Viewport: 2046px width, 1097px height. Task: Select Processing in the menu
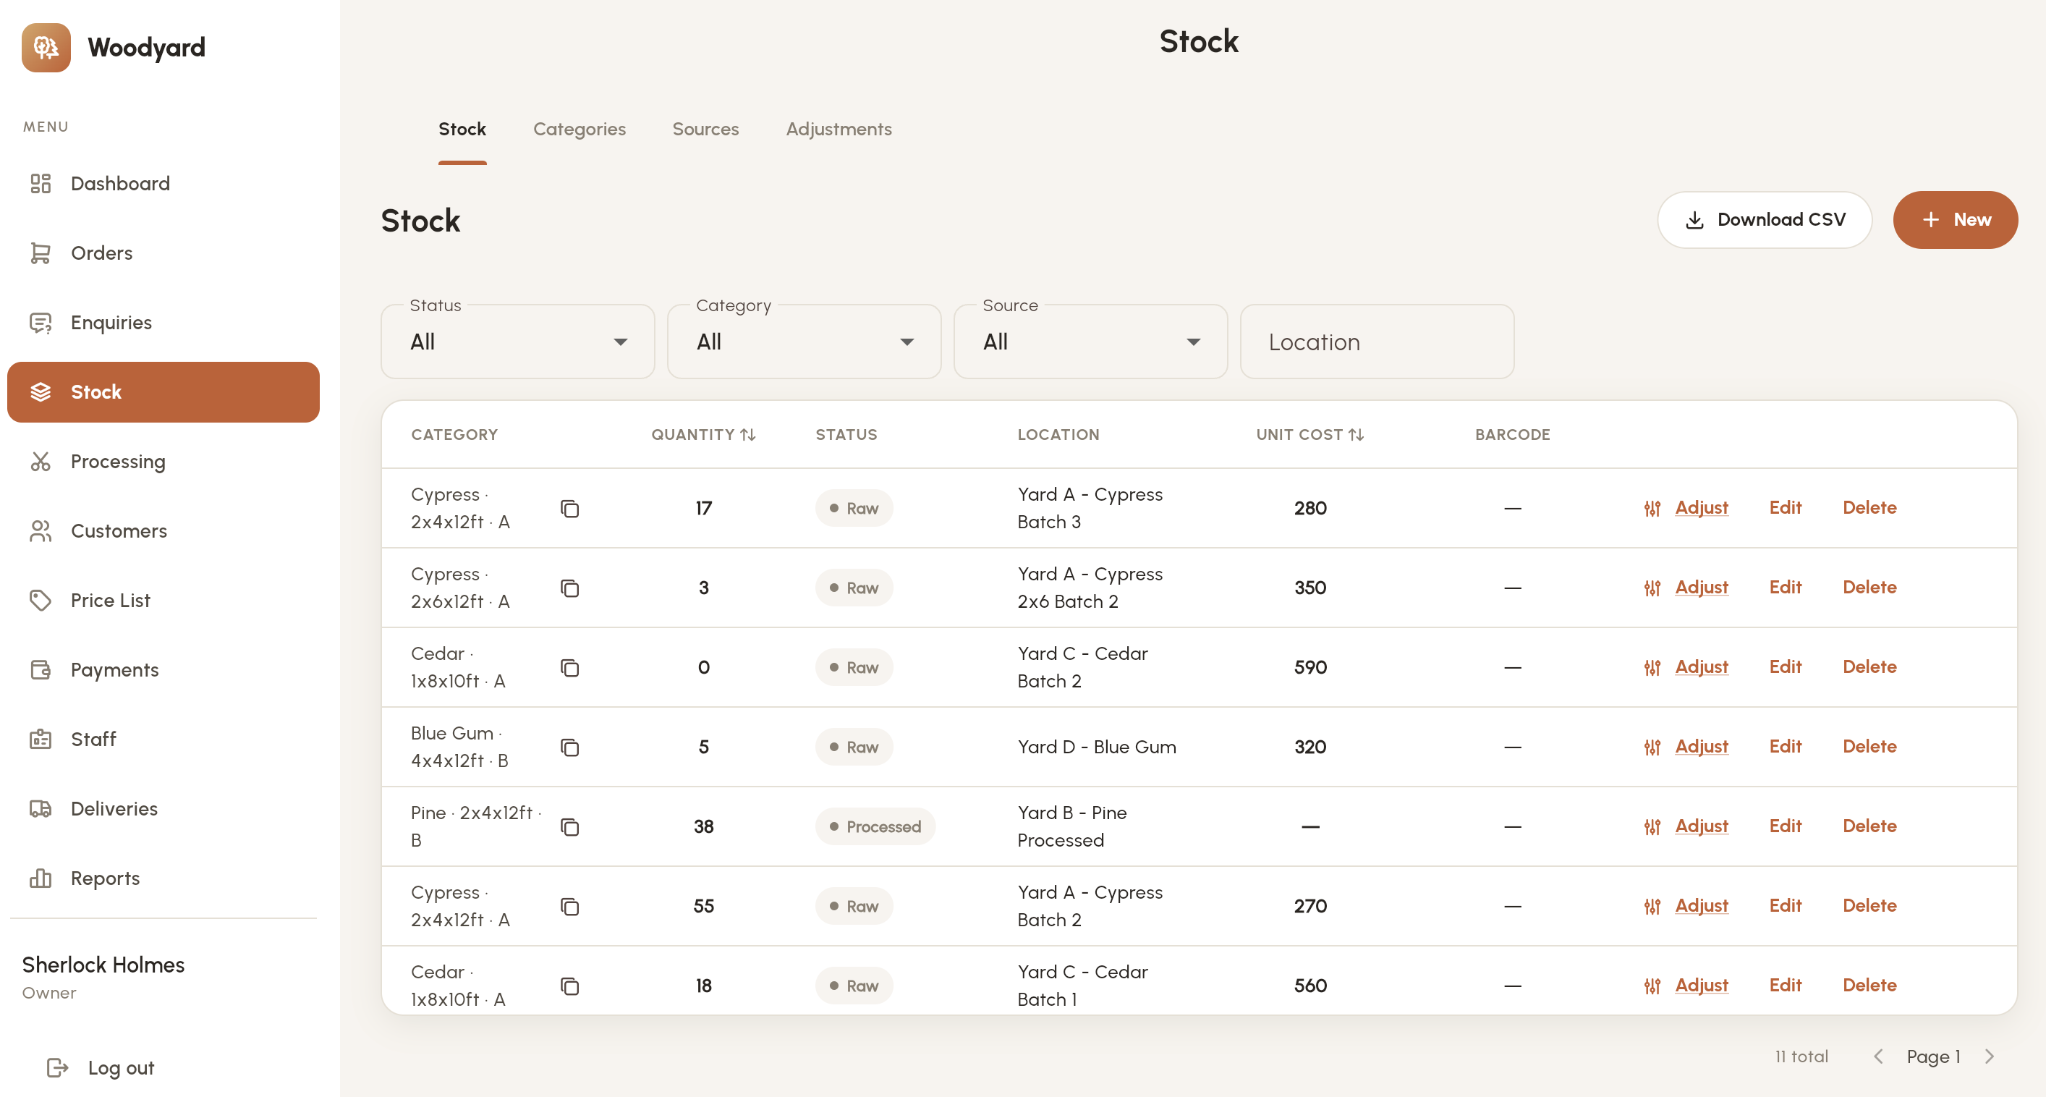click(x=163, y=462)
